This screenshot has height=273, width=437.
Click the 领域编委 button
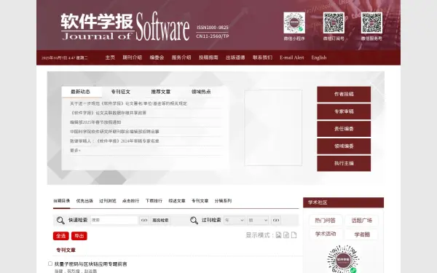[x=344, y=146]
